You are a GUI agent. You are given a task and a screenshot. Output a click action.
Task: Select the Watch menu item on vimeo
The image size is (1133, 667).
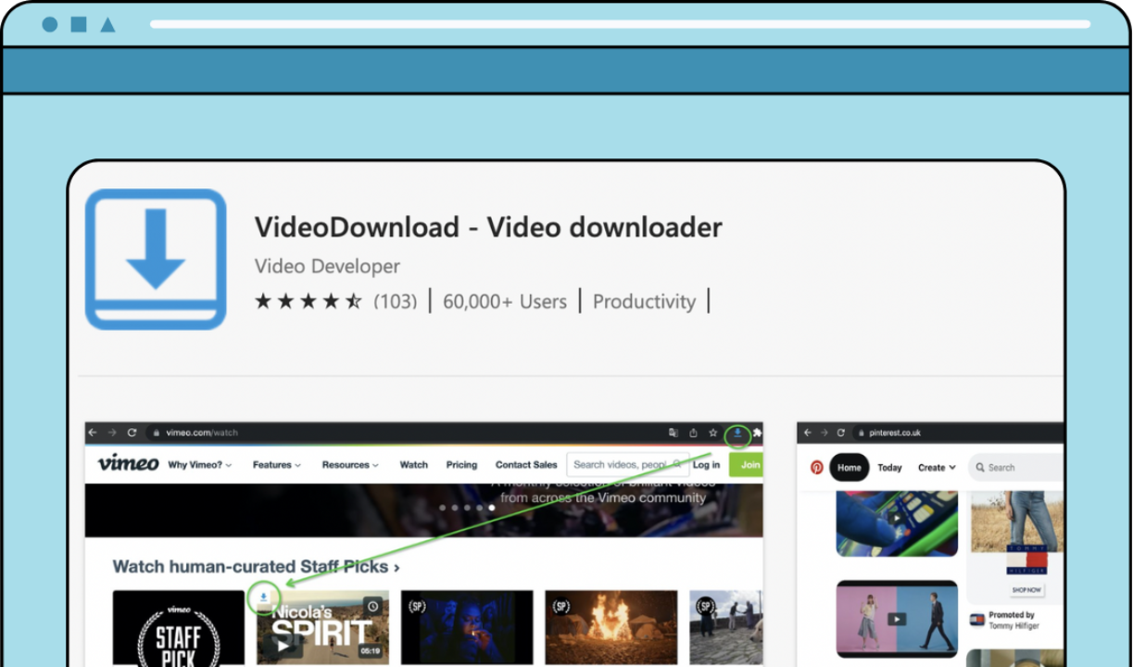pos(413,464)
